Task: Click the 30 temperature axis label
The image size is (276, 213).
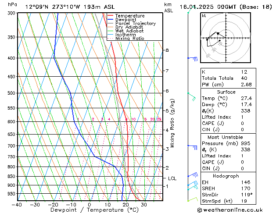Action: click(144, 205)
